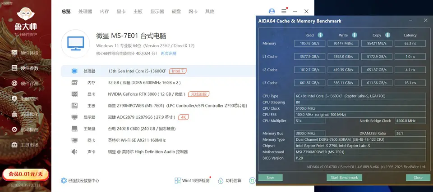433x192 pixels.
Task: Click the Memory Read value field
Action: tap(309, 43)
